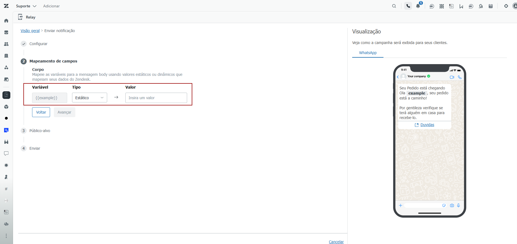Click the Zendesk logo icon

pyautogui.click(x=6, y=6)
